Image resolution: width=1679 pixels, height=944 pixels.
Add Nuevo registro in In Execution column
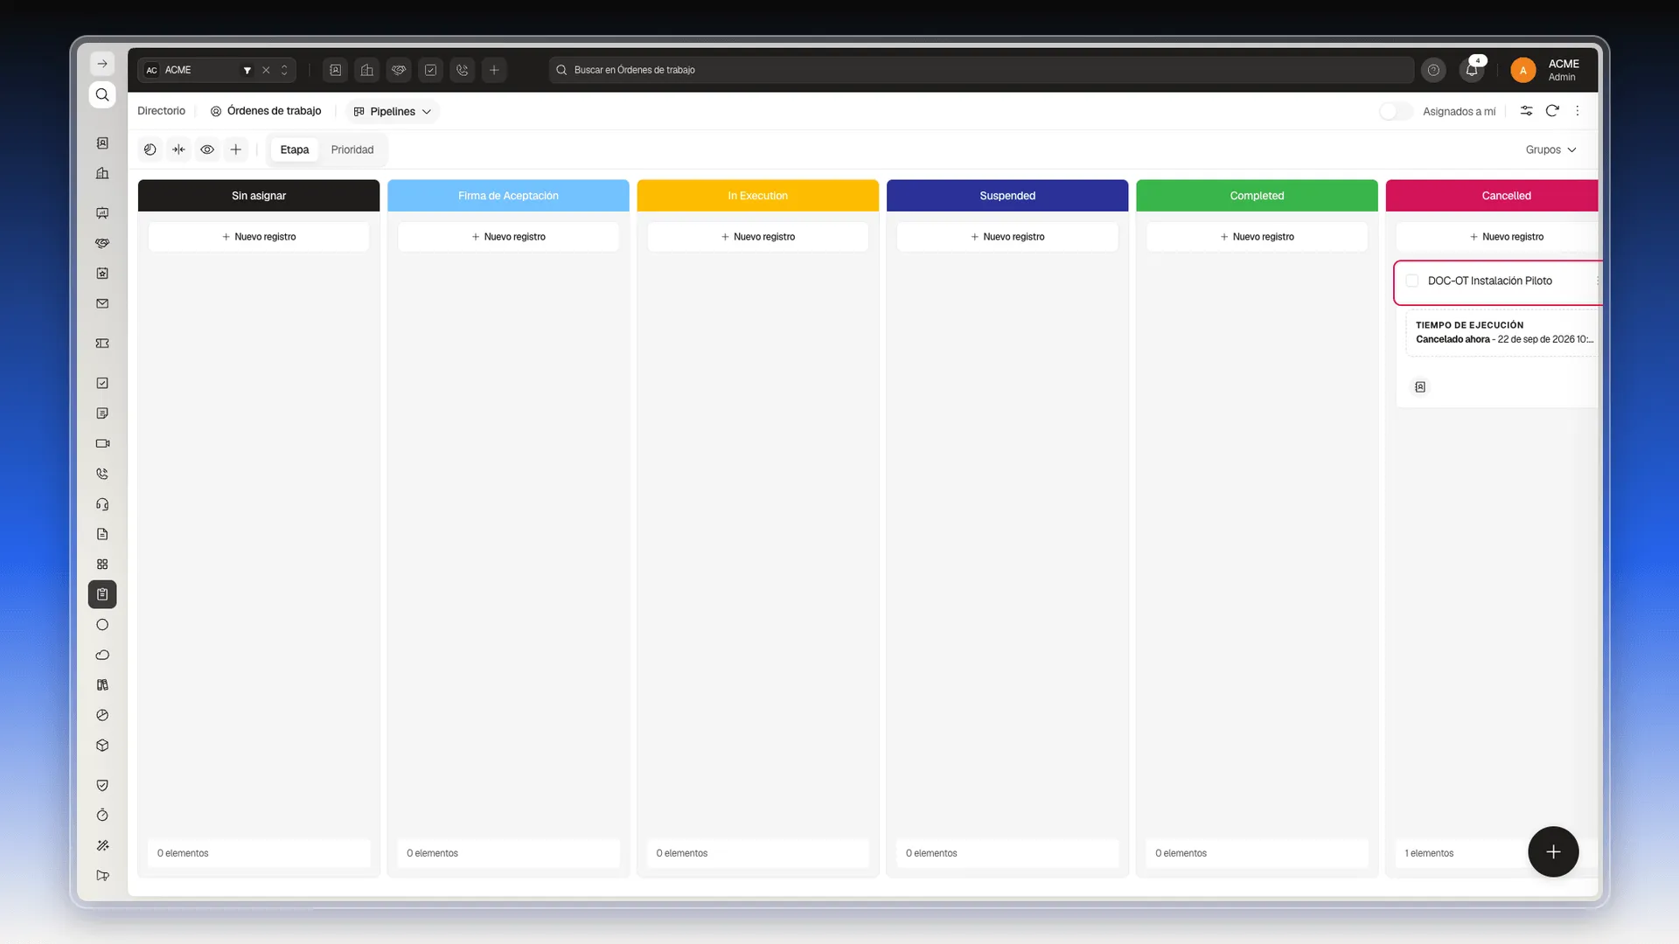click(x=758, y=237)
